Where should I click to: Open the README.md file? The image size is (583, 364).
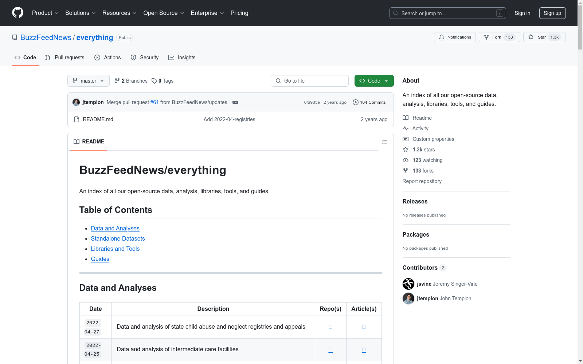click(98, 119)
